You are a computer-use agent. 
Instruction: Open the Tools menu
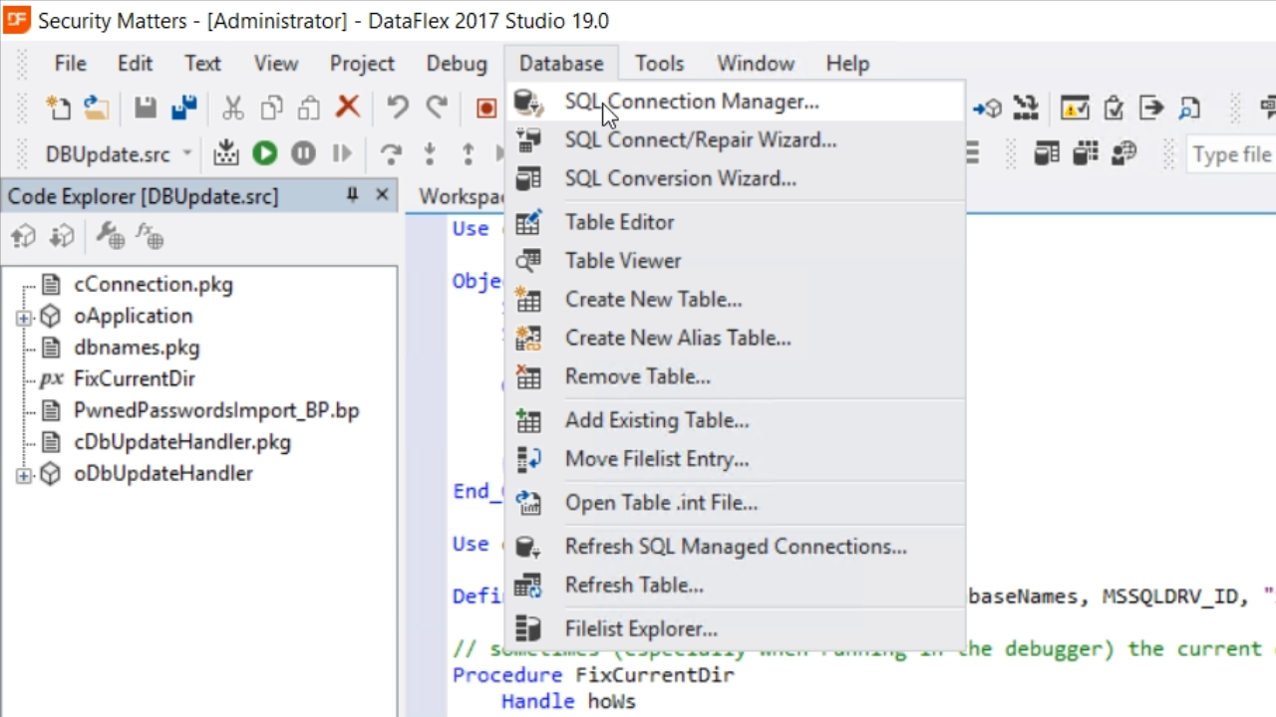pyautogui.click(x=659, y=64)
